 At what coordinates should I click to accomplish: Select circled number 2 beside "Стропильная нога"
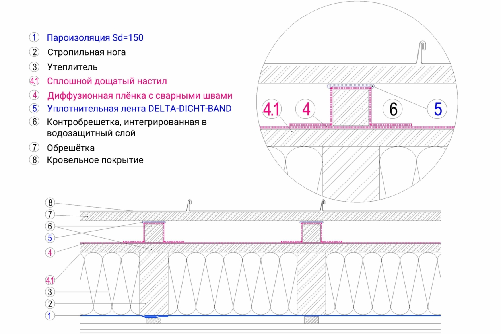click(35, 52)
